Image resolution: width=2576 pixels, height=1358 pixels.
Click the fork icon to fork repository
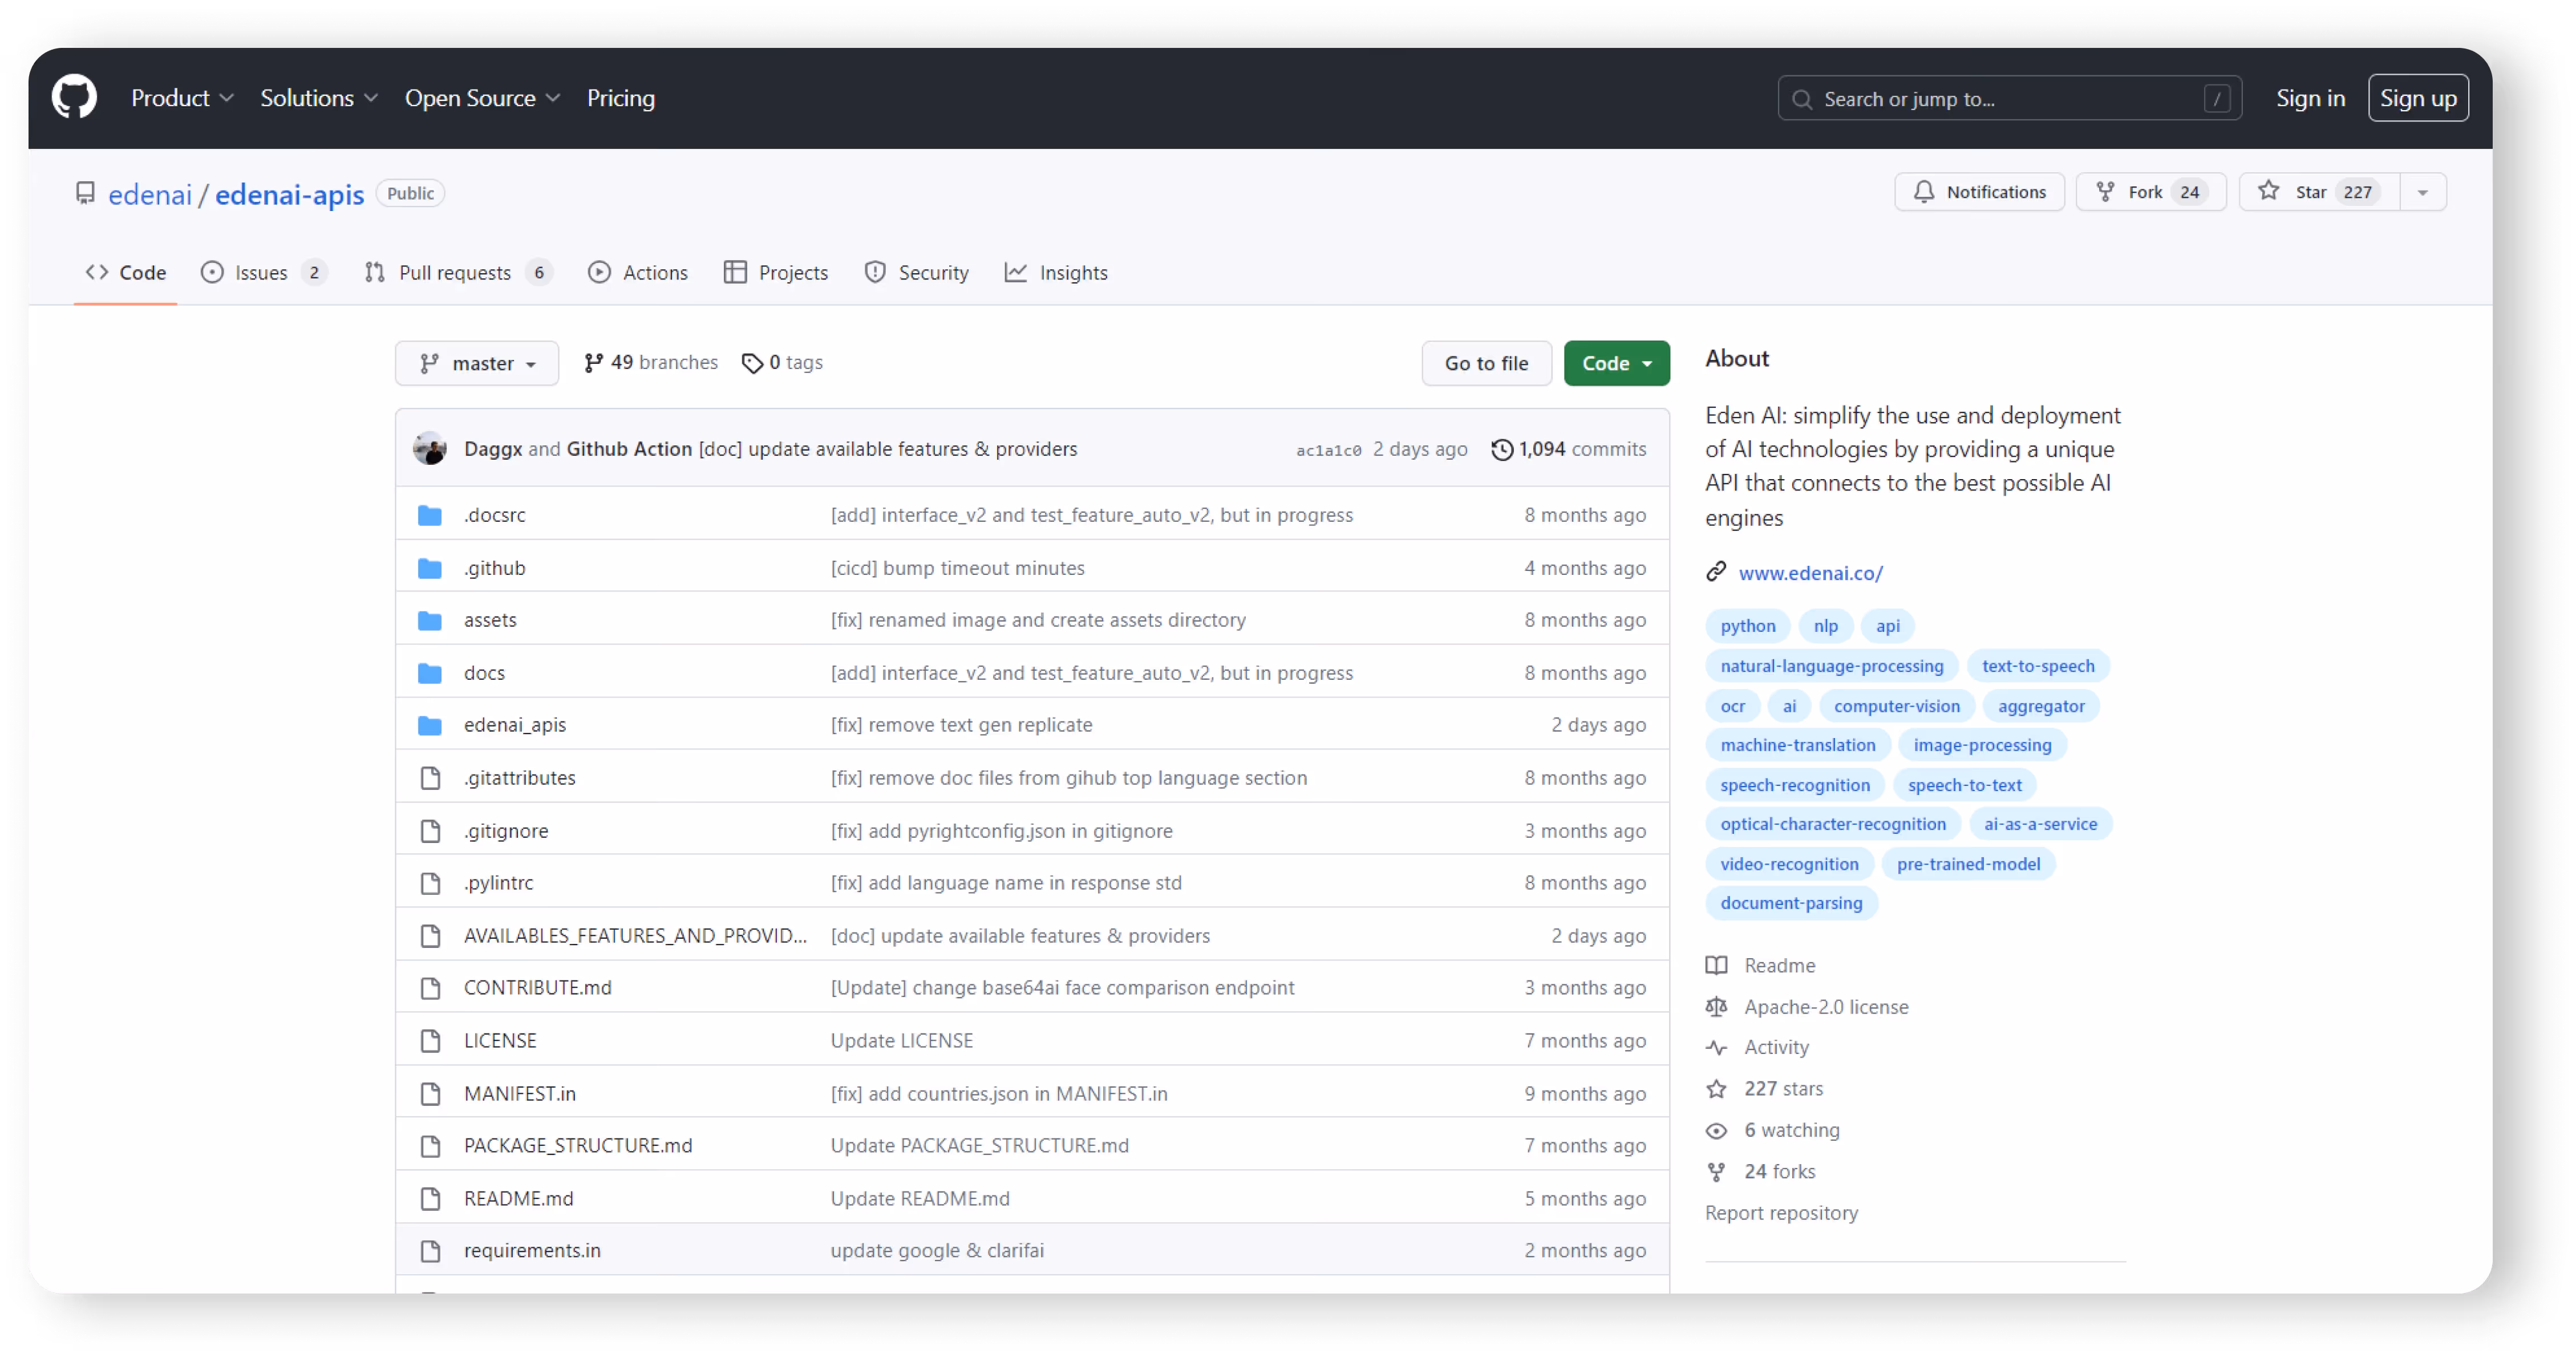click(x=2106, y=191)
